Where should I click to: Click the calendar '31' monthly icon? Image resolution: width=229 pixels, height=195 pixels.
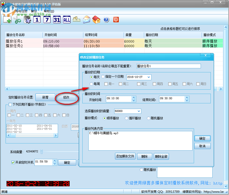(x=56, y=20)
